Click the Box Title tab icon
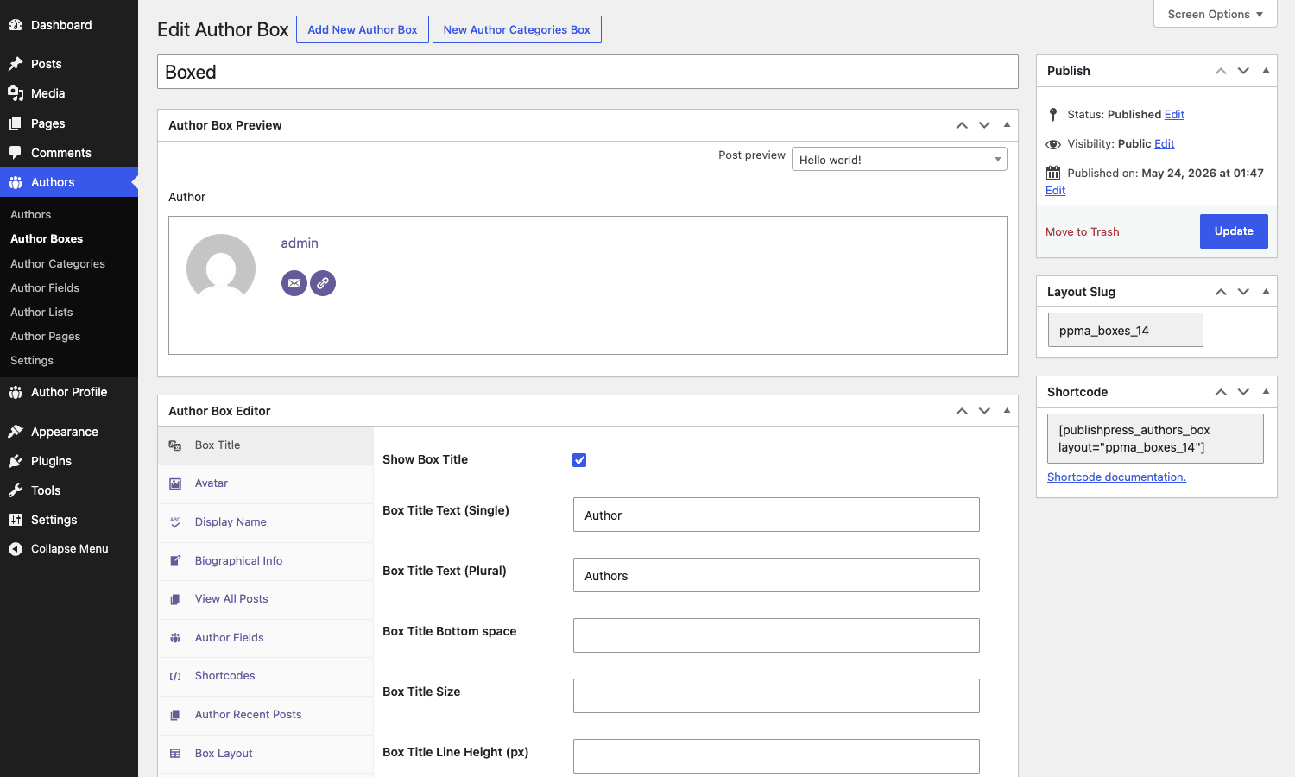The width and height of the screenshot is (1295, 777). point(175,445)
